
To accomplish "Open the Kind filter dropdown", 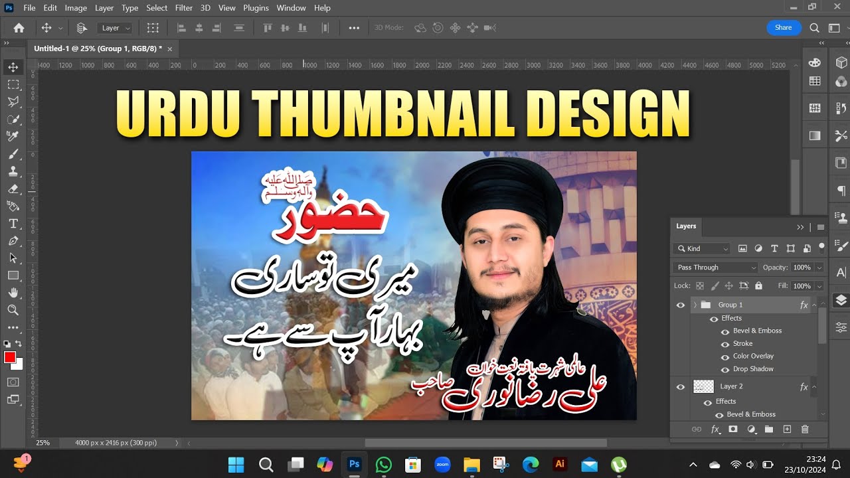I will pyautogui.click(x=702, y=248).
